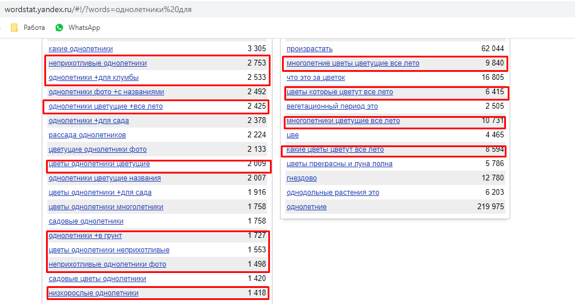Screen dimensions: 575x304
Task: Follow the цве query link
Action: tap(292, 135)
